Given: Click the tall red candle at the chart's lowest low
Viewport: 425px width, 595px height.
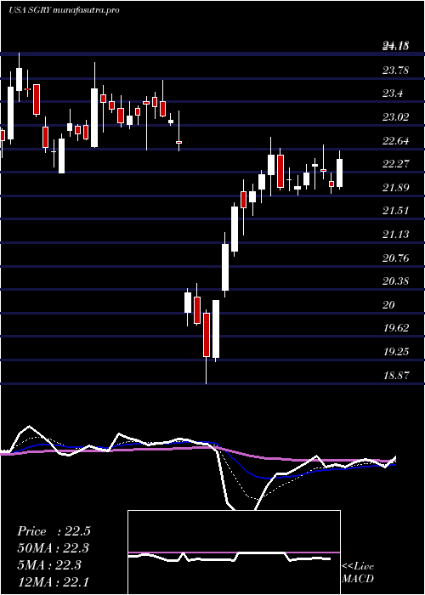Looking at the screenshot, I should tap(207, 335).
